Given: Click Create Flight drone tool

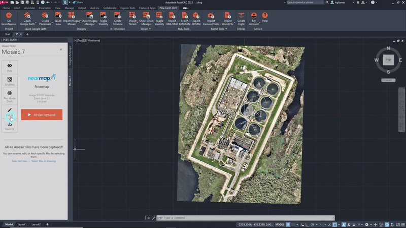Looking at the screenshot, I should pyautogui.click(x=241, y=19).
